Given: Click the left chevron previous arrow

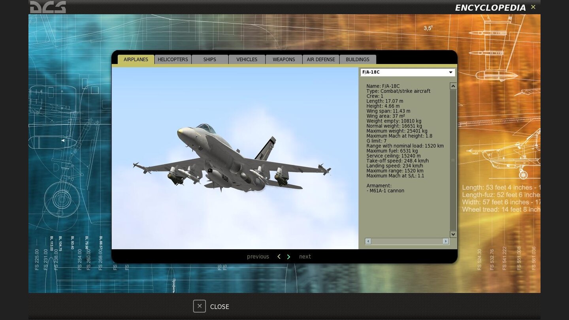Looking at the screenshot, I should pos(279,257).
